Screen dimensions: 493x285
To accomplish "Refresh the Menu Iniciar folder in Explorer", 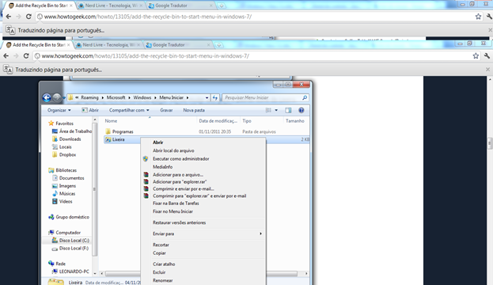I will pyautogui.click(x=215, y=97).
